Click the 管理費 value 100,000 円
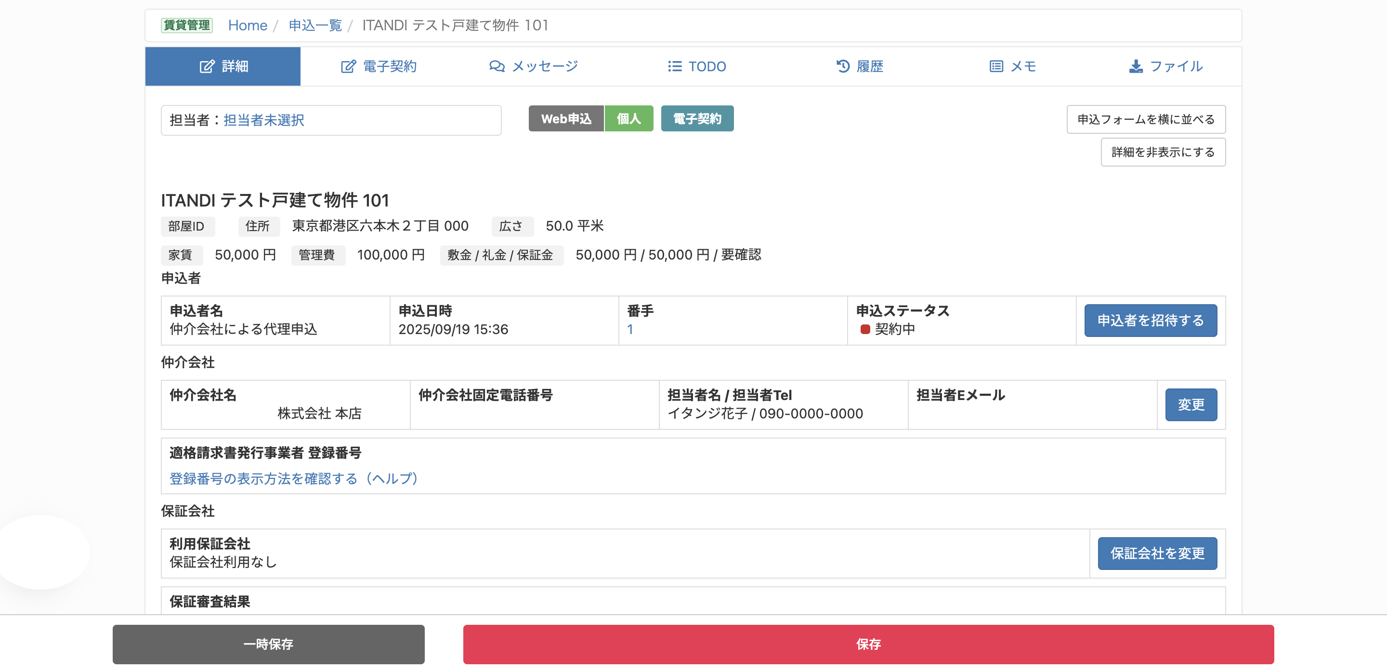 [391, 255]
